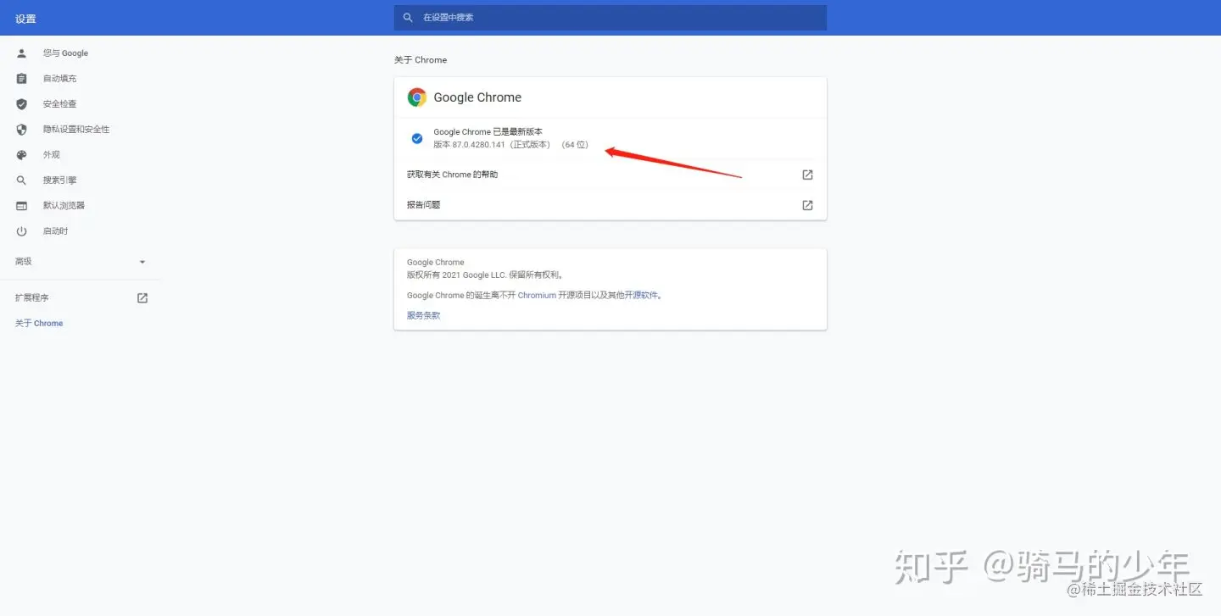Image resolution: width=1221 pixels, height=616 pixels.
Task: Click the blue checkmark update status icon
Action: tap(417, 138)
